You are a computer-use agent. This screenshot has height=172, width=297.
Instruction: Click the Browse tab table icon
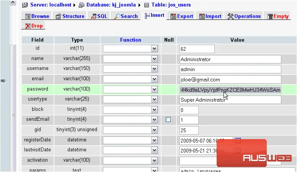28,16
